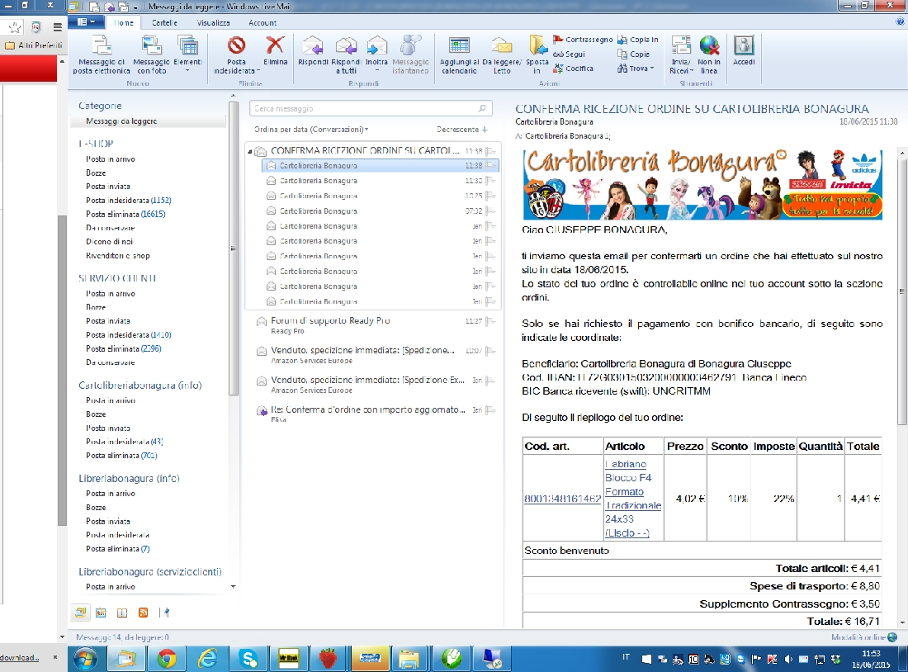
Task: Forward the message with Inoltra
Action: [376, 54]
